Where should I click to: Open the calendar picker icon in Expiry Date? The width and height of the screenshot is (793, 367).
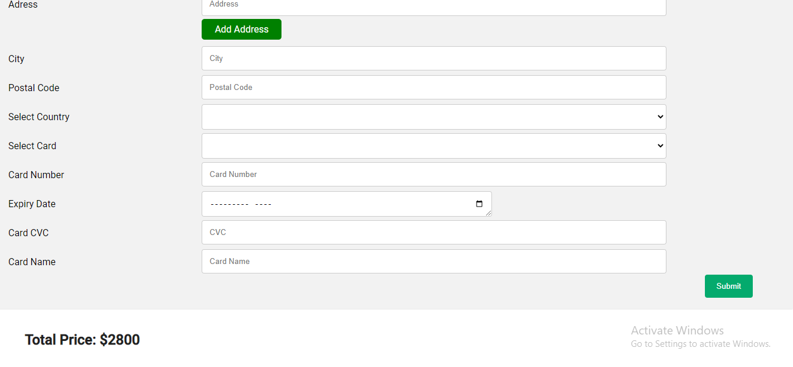tap(479, 204)
